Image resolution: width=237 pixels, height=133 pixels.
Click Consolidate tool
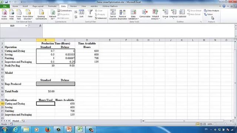pyautogui.click(x=145, y=14)
